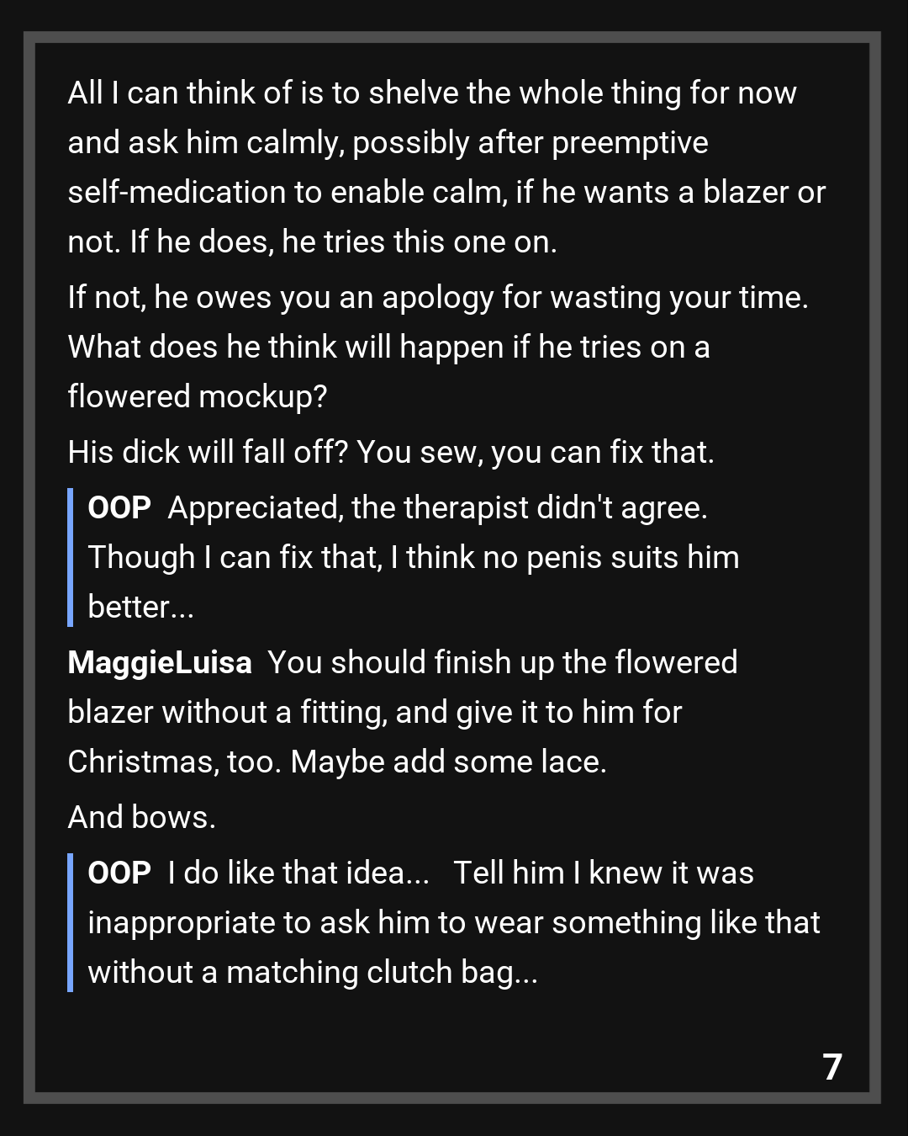908x1136 pixels.
Task: Click "You should finish up the flowered" text
Action: tap(502, 662)
